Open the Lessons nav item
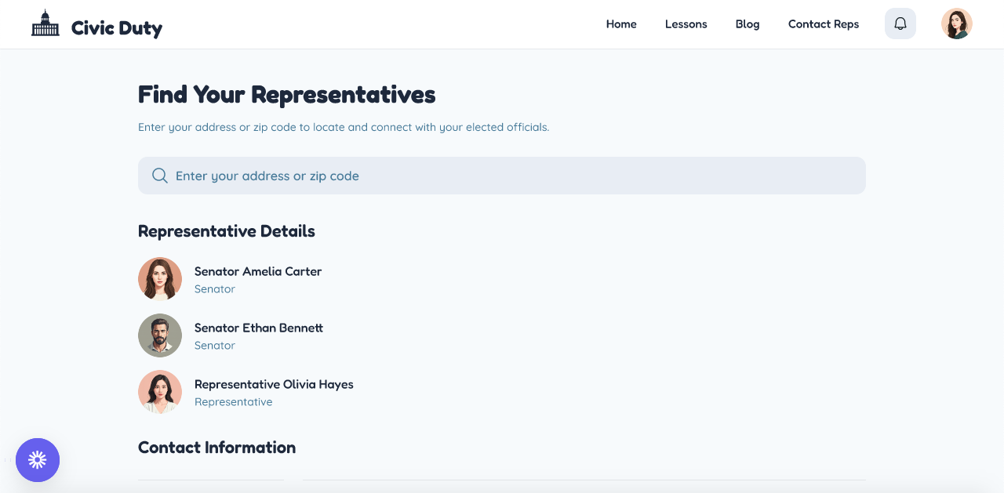This screenshot has width=1004, height=493. point(686,24)
